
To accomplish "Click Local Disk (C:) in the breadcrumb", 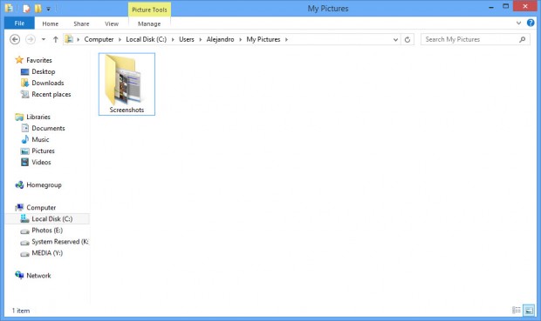I will 147,39.
